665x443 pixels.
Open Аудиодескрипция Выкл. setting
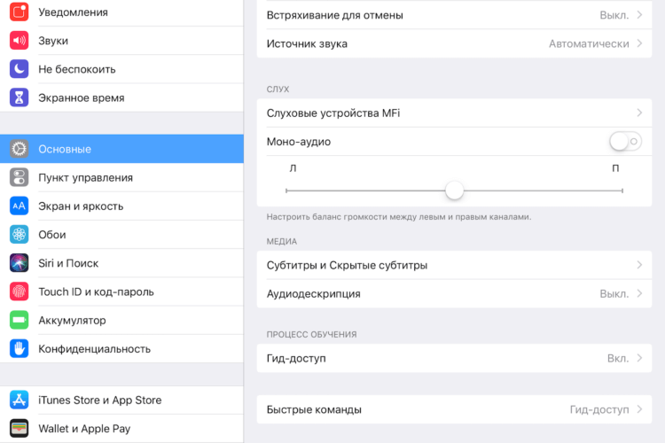point(454,293)
